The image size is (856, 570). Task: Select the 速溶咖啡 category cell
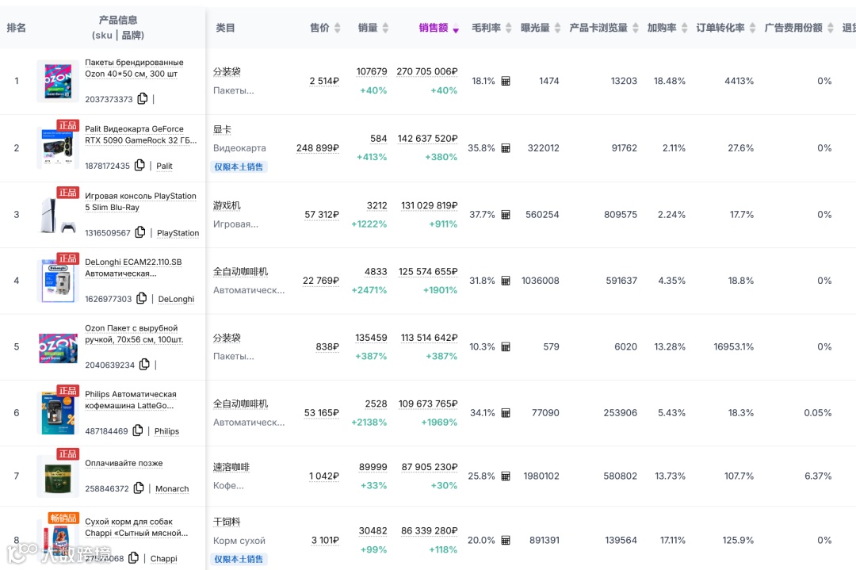pos(231,467)
